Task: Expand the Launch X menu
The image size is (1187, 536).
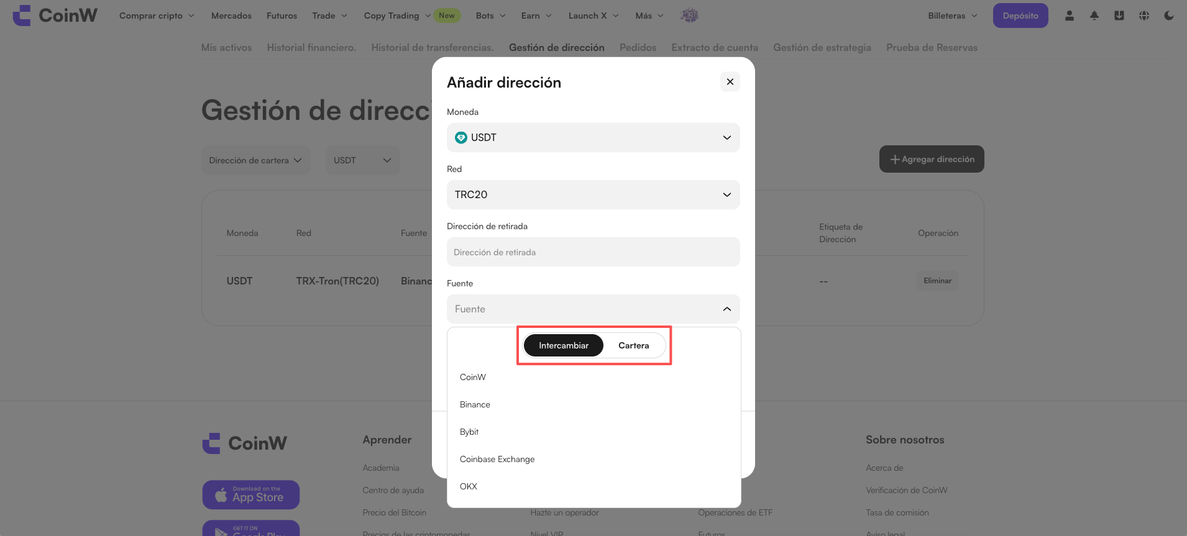Action: pos(593,16)
